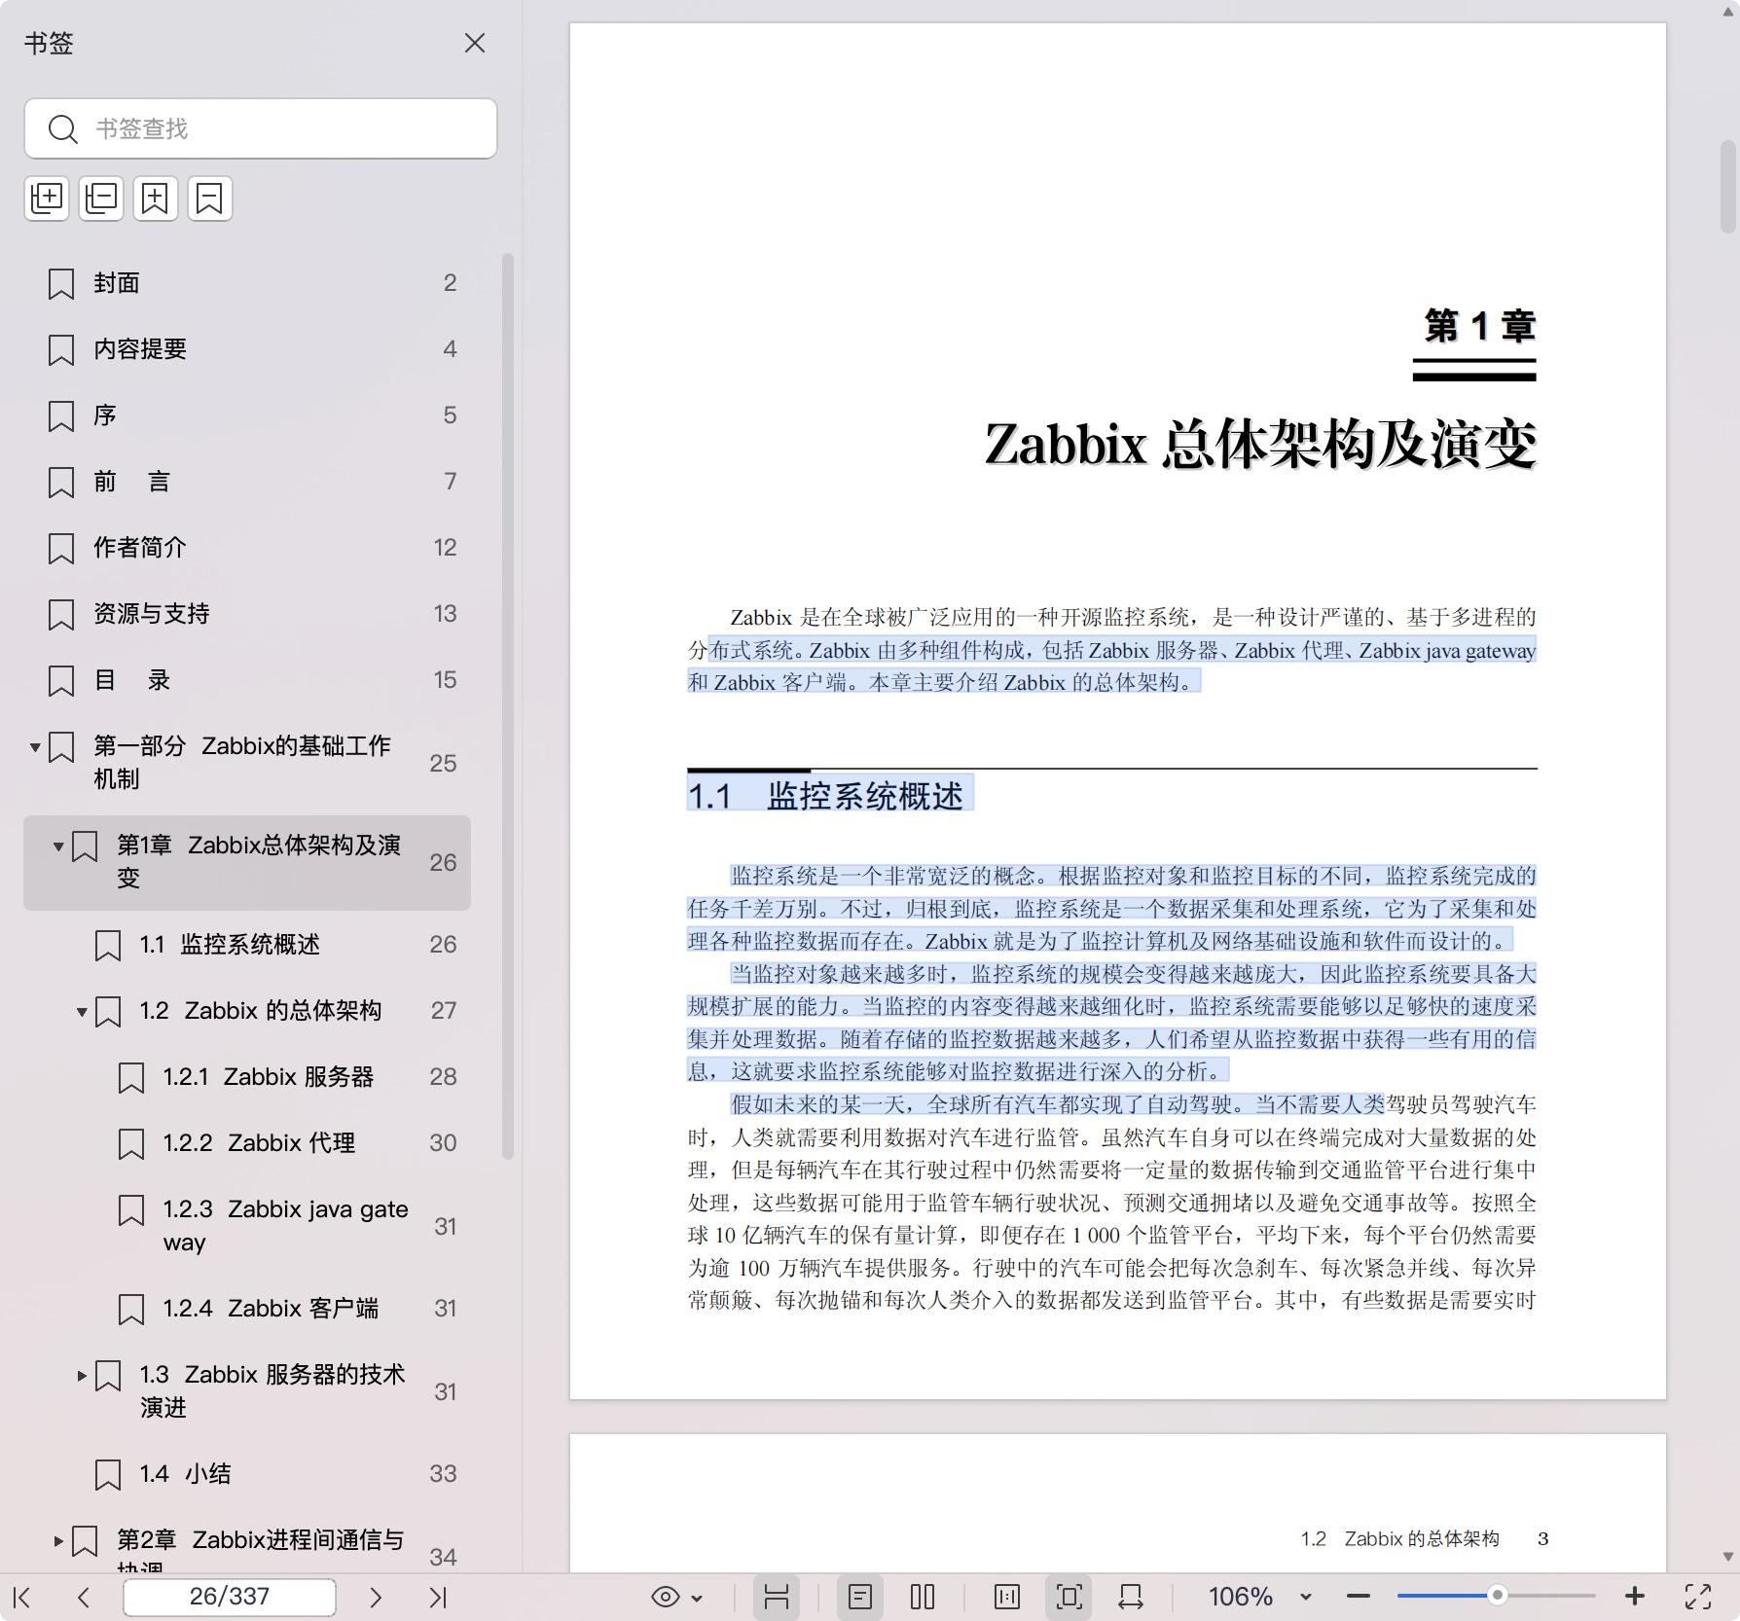Close the bookmarks panel
Viewport: 1740px width, 1621px height.
(x=475, y=43)
